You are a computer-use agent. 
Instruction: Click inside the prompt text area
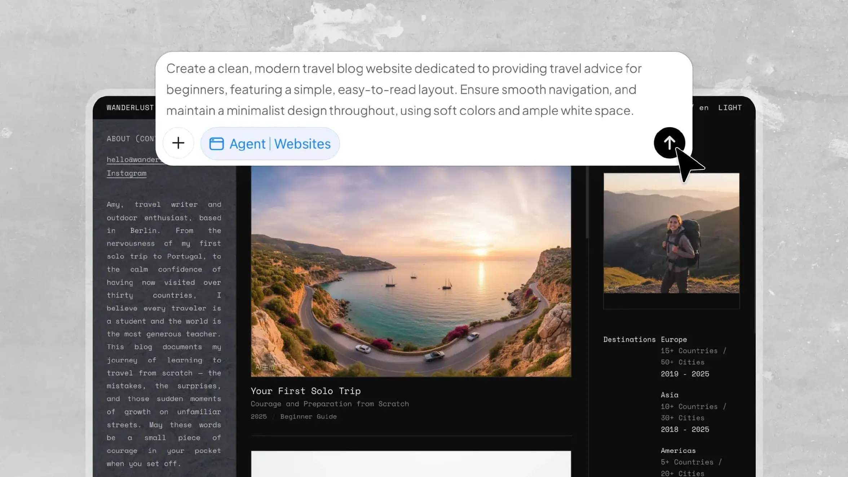(404, 89)
